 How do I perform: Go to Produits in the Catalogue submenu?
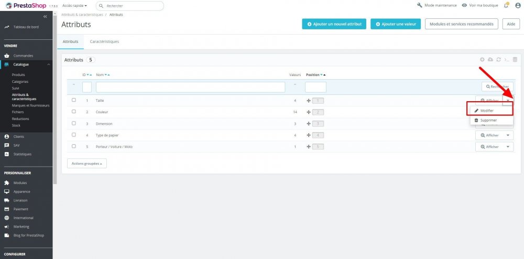point(18,75)
